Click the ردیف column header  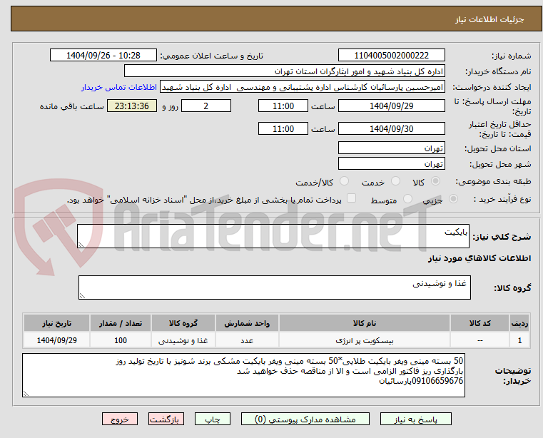click(x=519, y=323)
